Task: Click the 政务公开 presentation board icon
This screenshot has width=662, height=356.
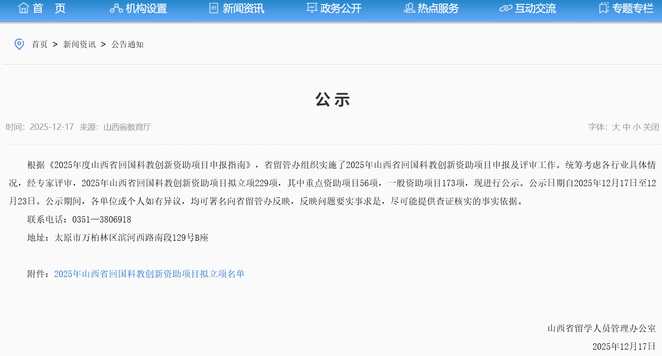Action: (x=312, y=8)
